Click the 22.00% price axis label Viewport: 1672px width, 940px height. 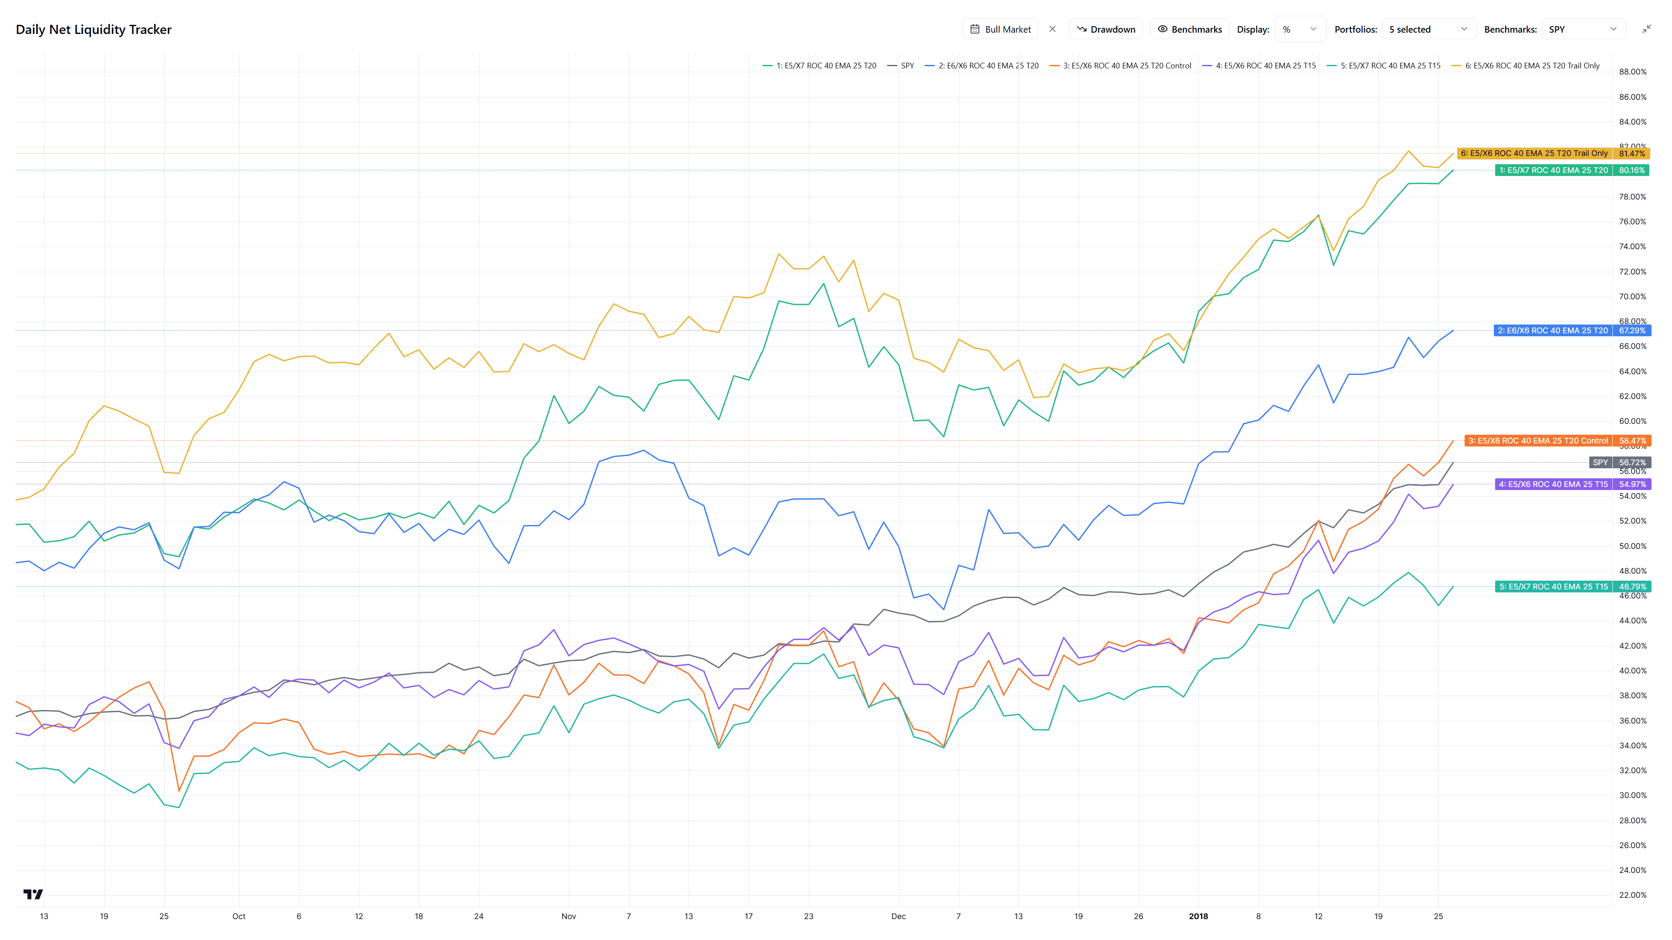point(1632,895)
